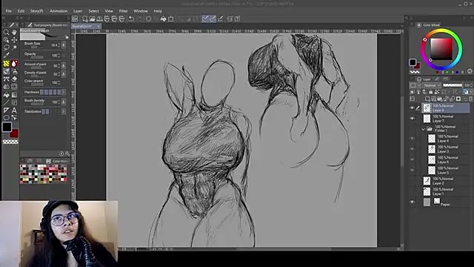This screenshot has height=267, width=474.
Task: Select the Gradient tool
Action: click(14, 95)
